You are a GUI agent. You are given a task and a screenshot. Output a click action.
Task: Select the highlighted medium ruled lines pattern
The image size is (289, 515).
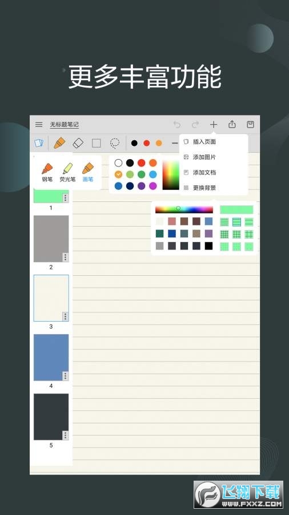[236, 222]
